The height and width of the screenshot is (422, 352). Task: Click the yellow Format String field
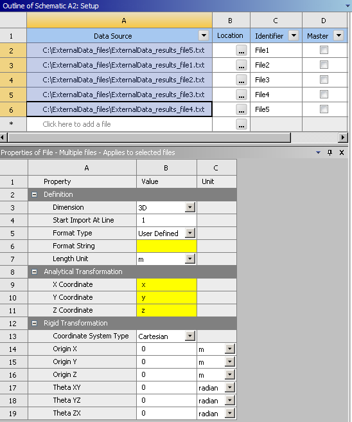point(166,246)
